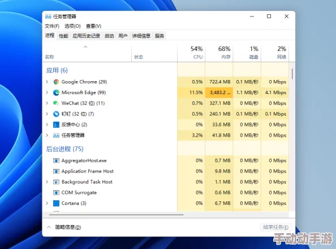This screenshot has height=249, width=336.
Task: Open the 文件(F) menu
Action: [x=52, y=26]
